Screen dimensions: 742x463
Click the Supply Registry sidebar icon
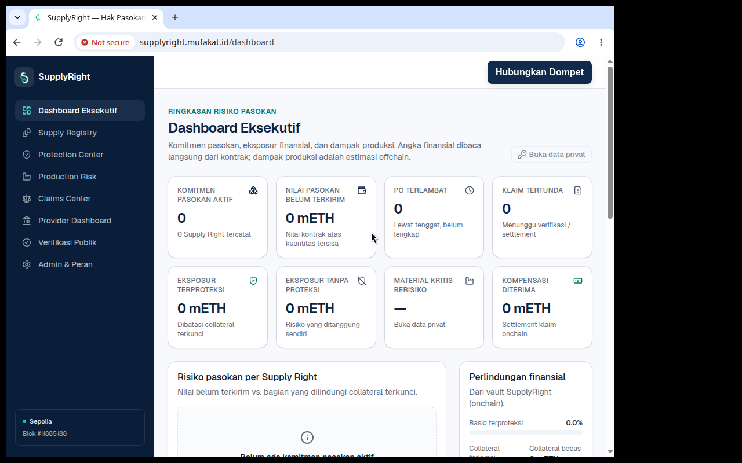(27, 133)
